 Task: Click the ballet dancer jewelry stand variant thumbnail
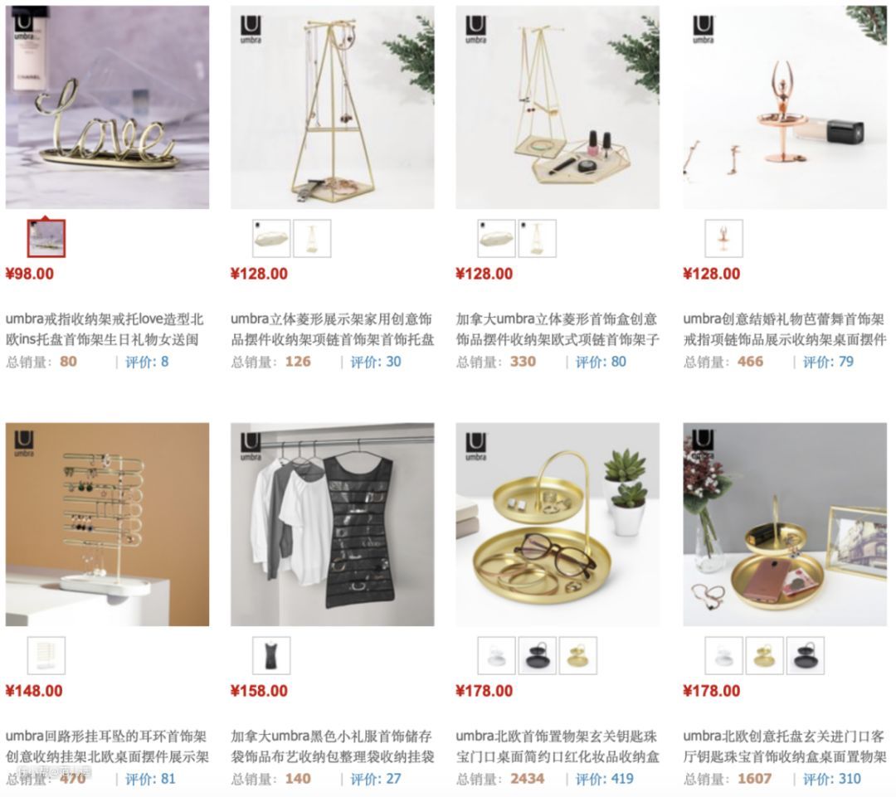click(x=724, y=238)
